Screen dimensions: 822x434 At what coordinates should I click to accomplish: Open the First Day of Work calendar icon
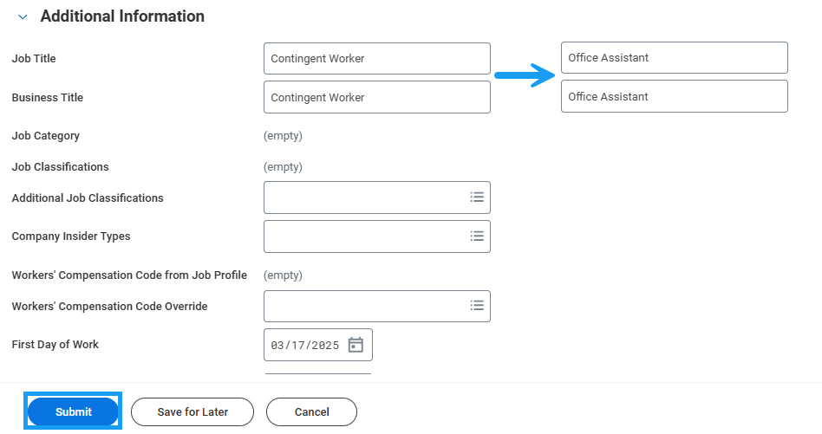pos(356,345)
